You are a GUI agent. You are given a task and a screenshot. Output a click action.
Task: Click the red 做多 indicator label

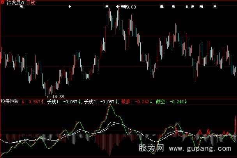(126, 102)
